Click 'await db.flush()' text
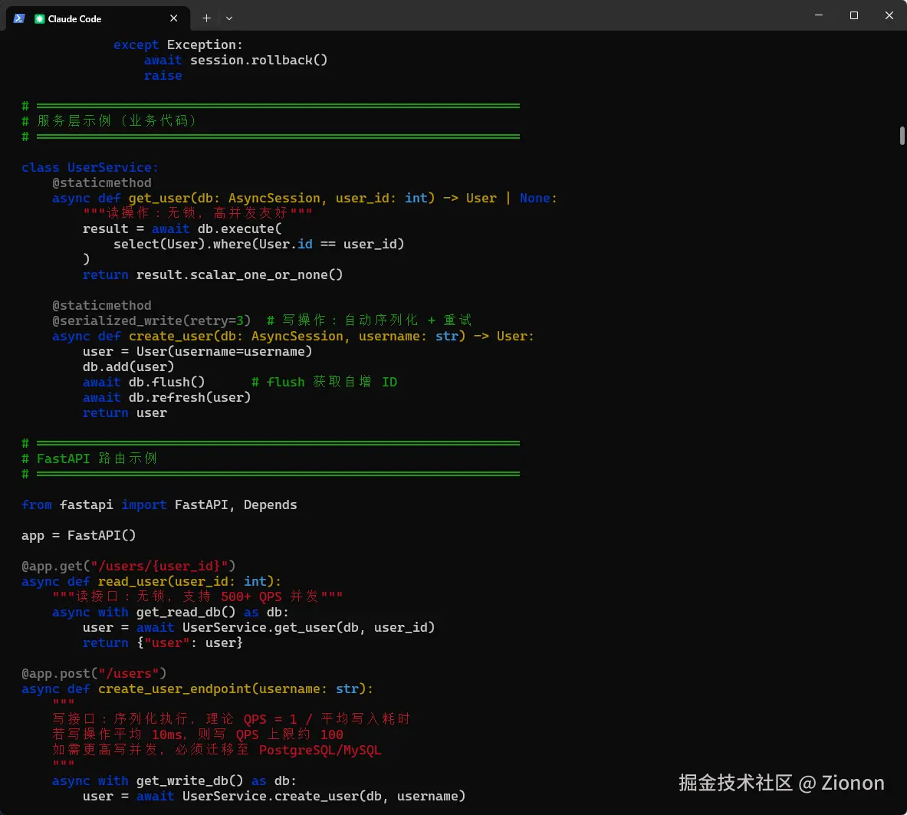907x815 pixels. pos(143,382)
